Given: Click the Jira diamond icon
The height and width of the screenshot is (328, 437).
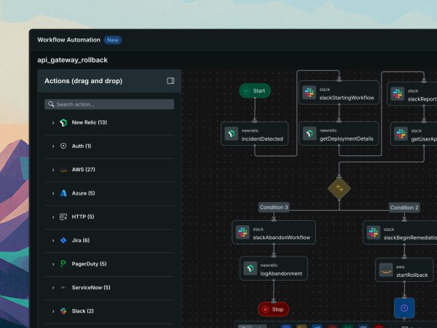Looking at the screenshot, I should pos(63,240).
